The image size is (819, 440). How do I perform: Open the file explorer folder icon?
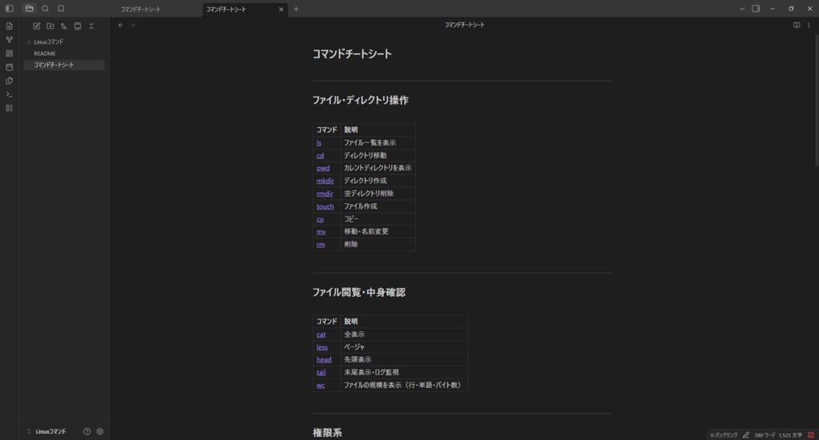30,9
